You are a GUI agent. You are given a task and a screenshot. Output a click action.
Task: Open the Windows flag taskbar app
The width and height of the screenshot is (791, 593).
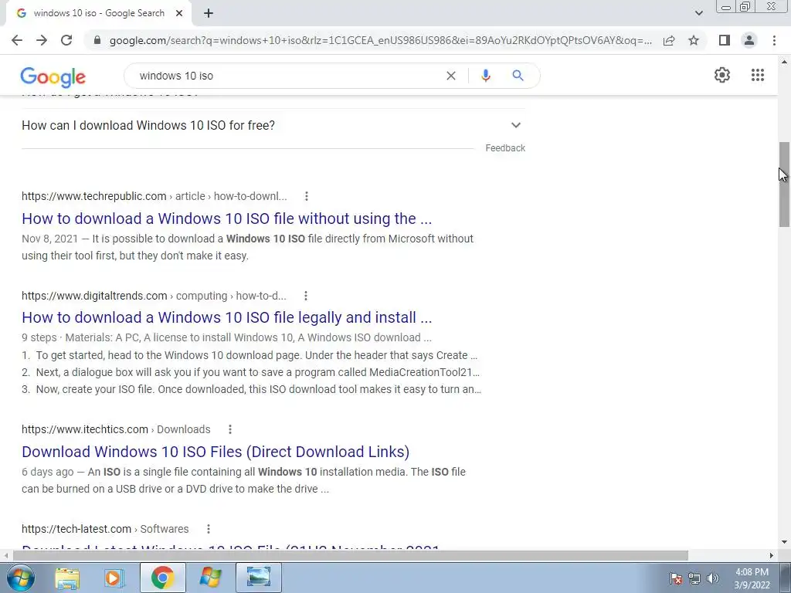pos(210,578)
